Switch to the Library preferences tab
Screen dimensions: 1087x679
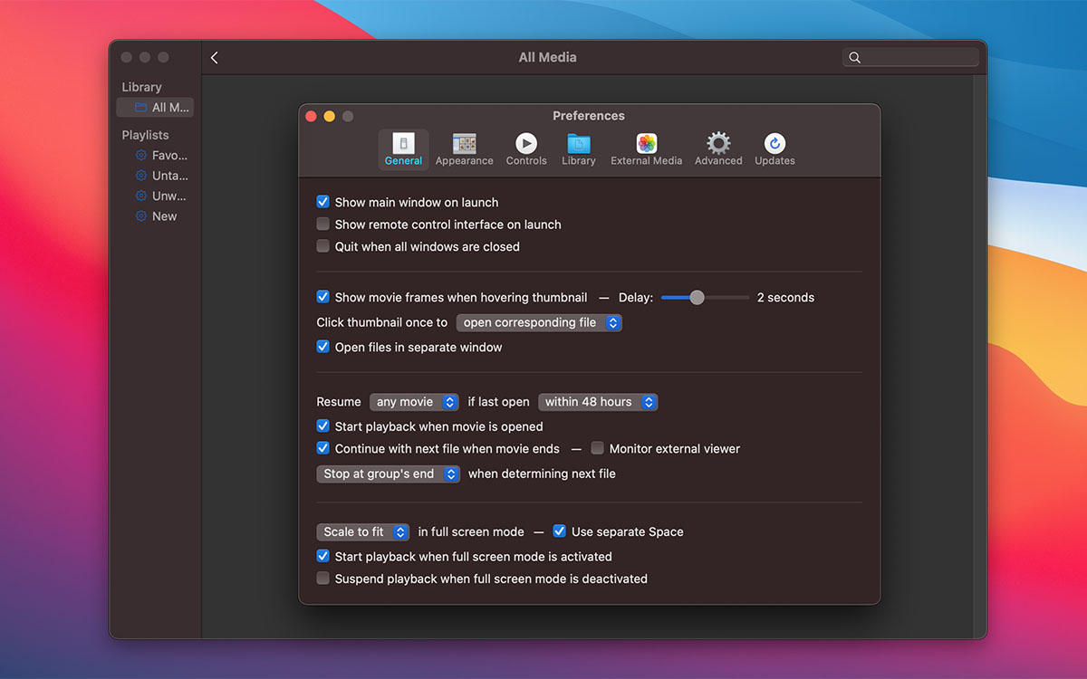coord(579,149)
